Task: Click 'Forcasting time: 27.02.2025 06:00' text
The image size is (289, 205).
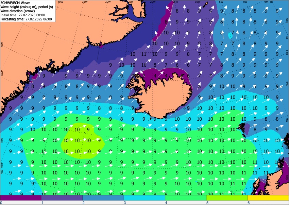Action: point(26,19)
